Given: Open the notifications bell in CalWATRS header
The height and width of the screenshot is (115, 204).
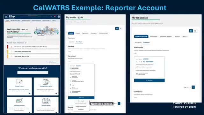Looking at the screenshot, I should click(55, 17).
